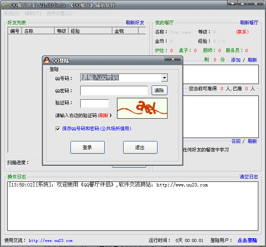The width and height of the screenshot is (266, 247).
Task: Click the 保存QQ号码和密码 blue label text
Action: [97, 129]
